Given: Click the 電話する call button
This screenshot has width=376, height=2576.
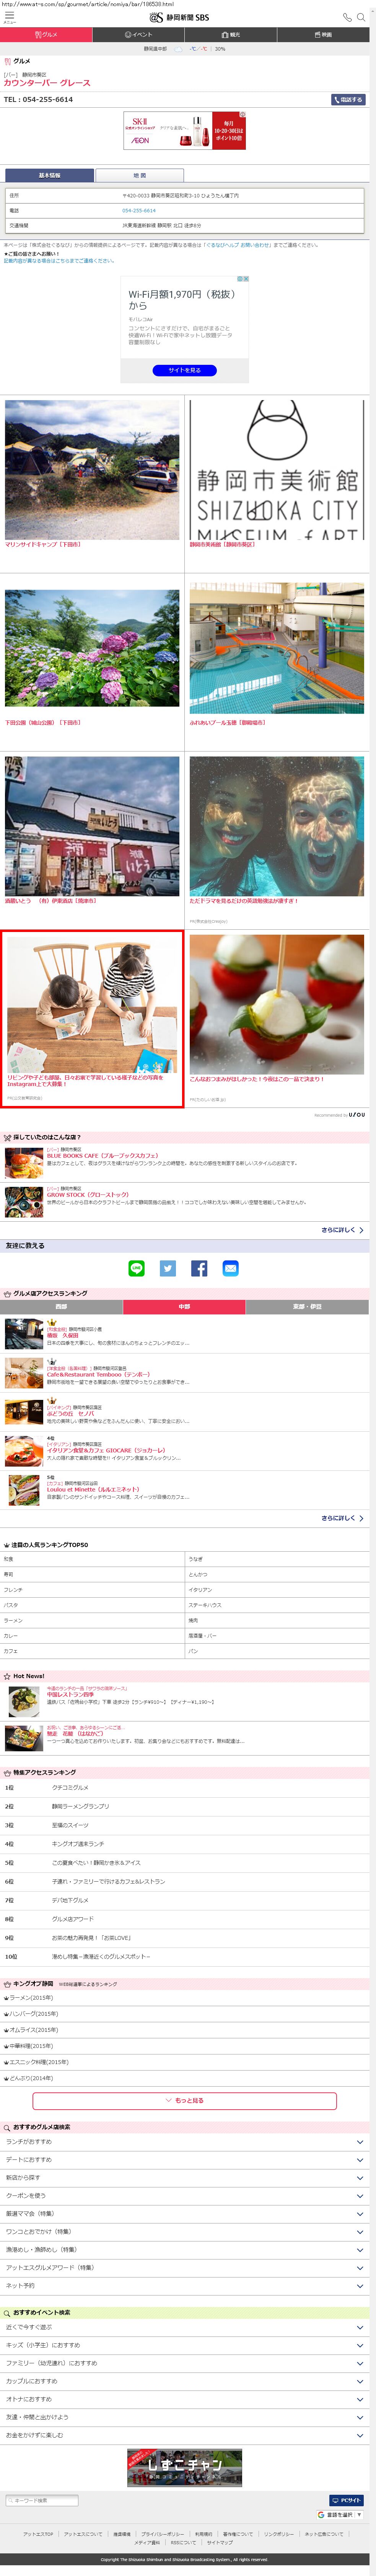Looking at the screenshot, I should (348, 100).
